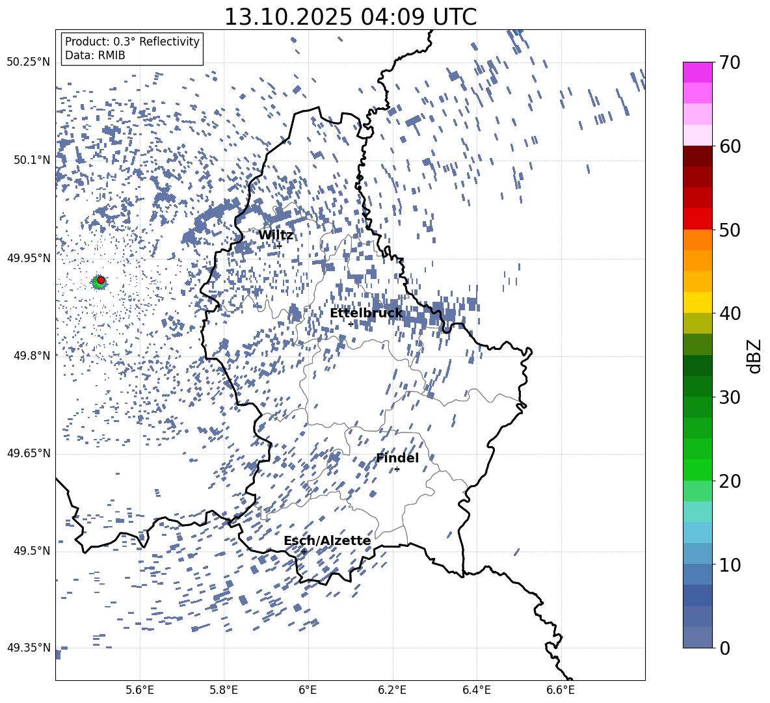This screenshot has height=703, width=770.
Task: Click the Wiltz city label
Action: click(276, 235)
